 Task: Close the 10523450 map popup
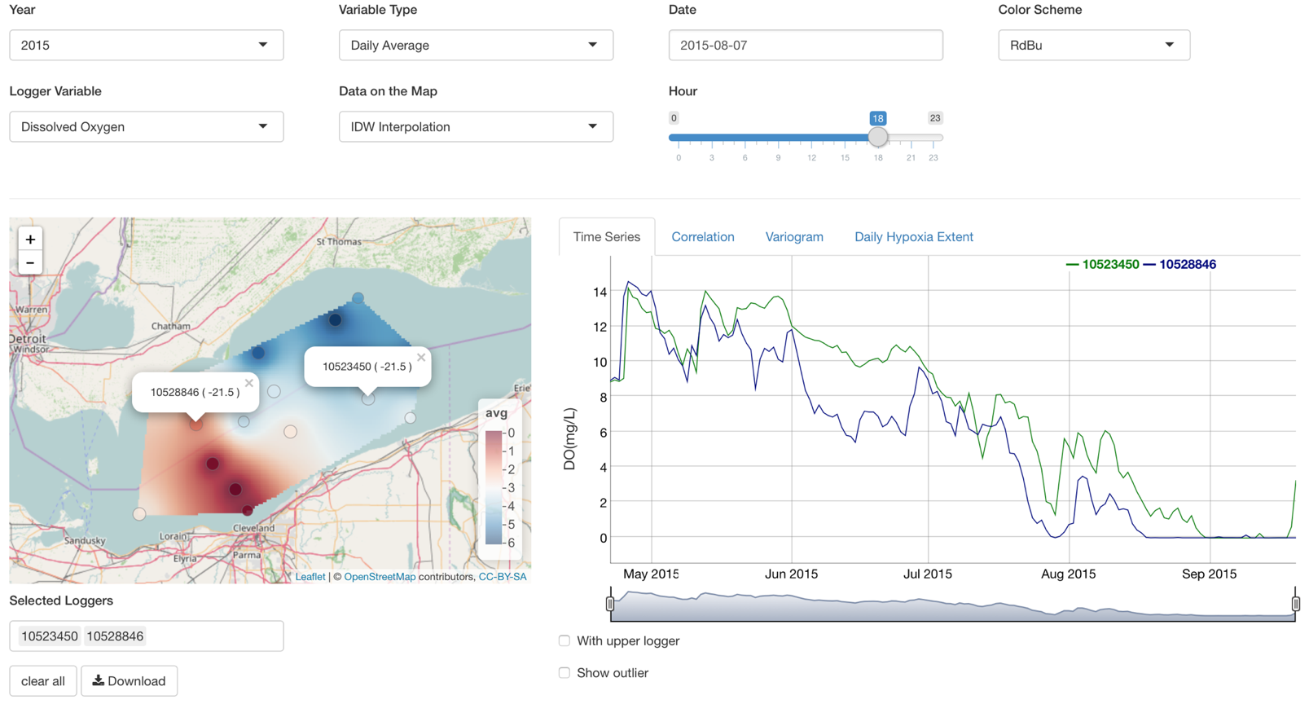pos(421,357)
